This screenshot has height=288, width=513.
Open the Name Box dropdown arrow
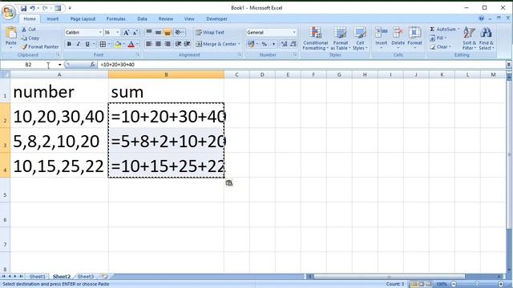(x=60, y=65)
